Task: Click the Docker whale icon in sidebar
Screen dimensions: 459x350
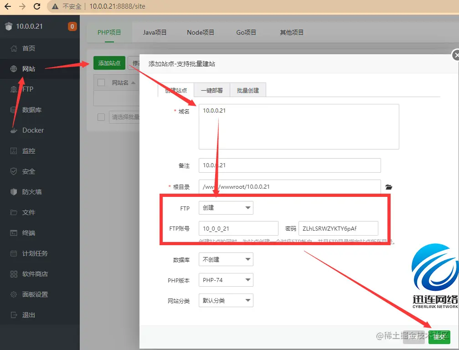Action: 14,130
